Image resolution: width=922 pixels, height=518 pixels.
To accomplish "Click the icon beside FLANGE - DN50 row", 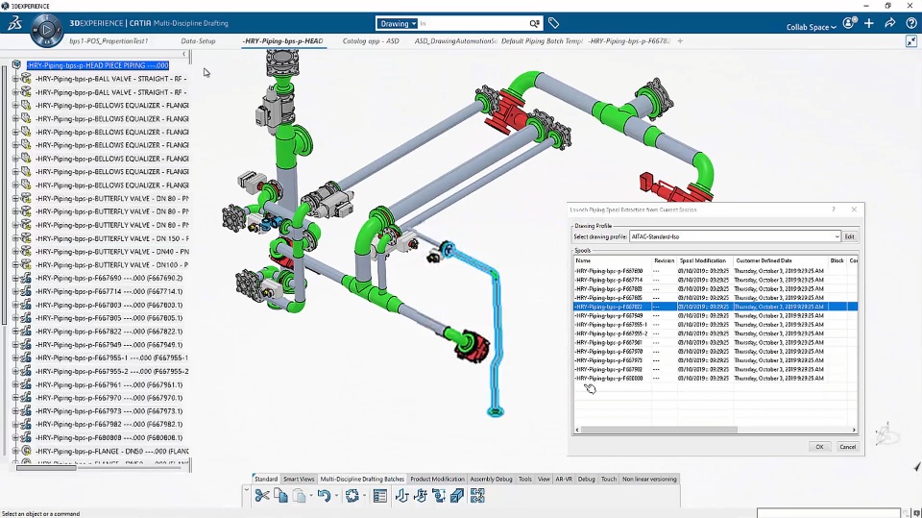I will click(x=26, y=451).
